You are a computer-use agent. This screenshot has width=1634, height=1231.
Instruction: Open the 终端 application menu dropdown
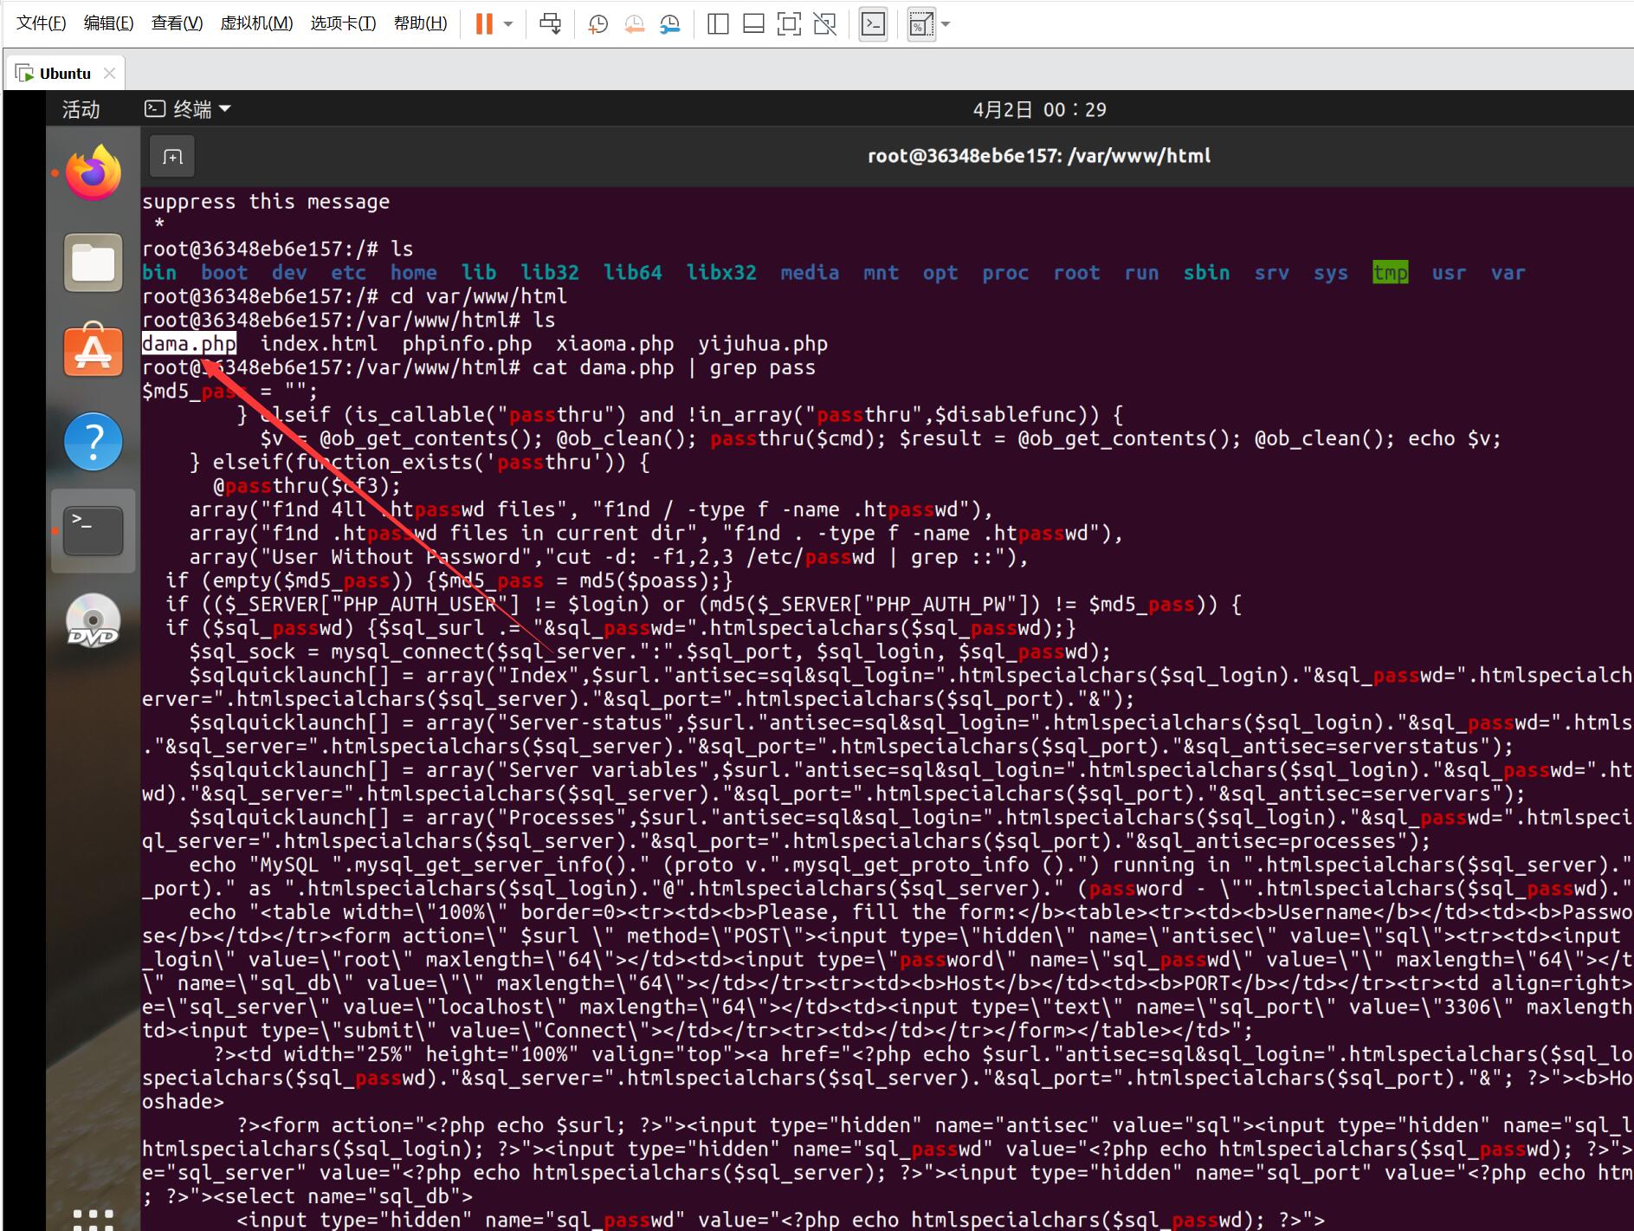188,109
